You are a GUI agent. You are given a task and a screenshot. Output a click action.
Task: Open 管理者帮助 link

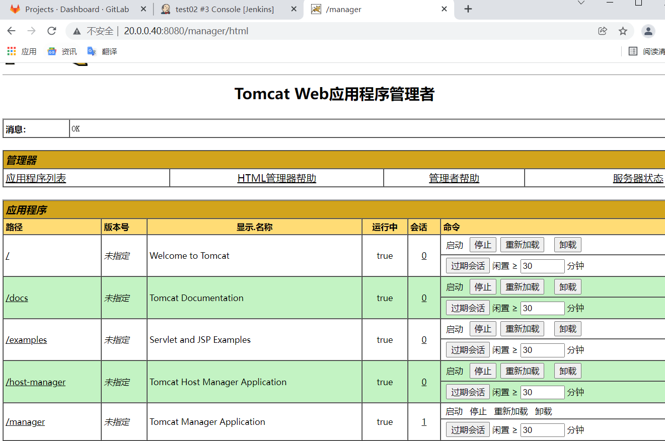(454, 178)
